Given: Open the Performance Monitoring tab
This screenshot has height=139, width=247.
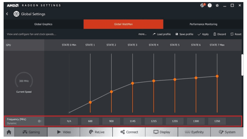Looking at the screenshot, I should tap(203, 24).
